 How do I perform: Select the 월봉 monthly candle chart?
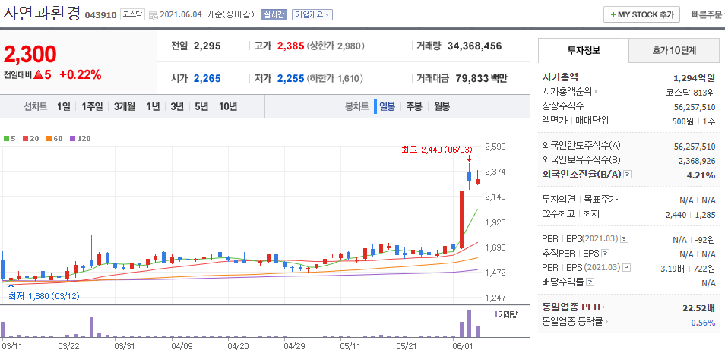click(x=442, y=107)
